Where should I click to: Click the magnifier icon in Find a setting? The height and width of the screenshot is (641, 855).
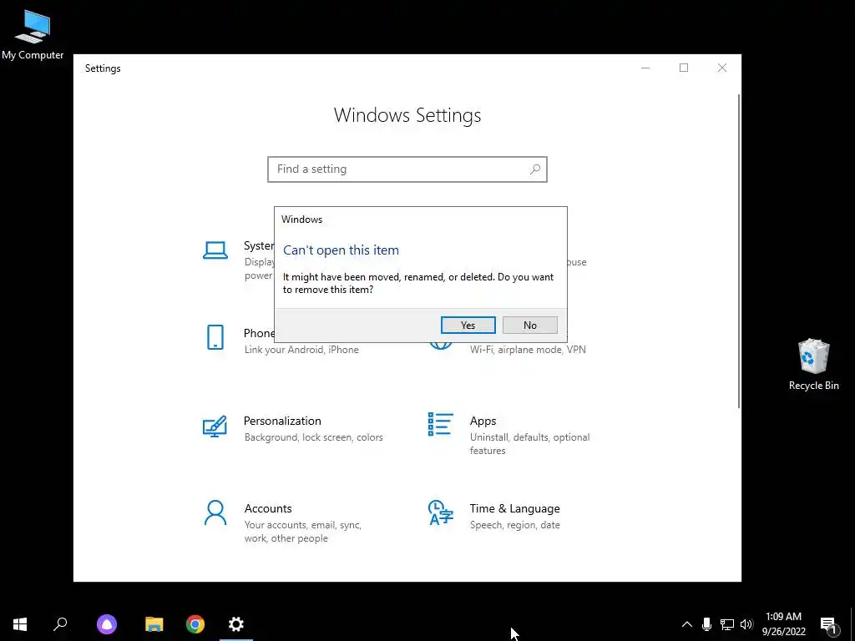[535, 169]
